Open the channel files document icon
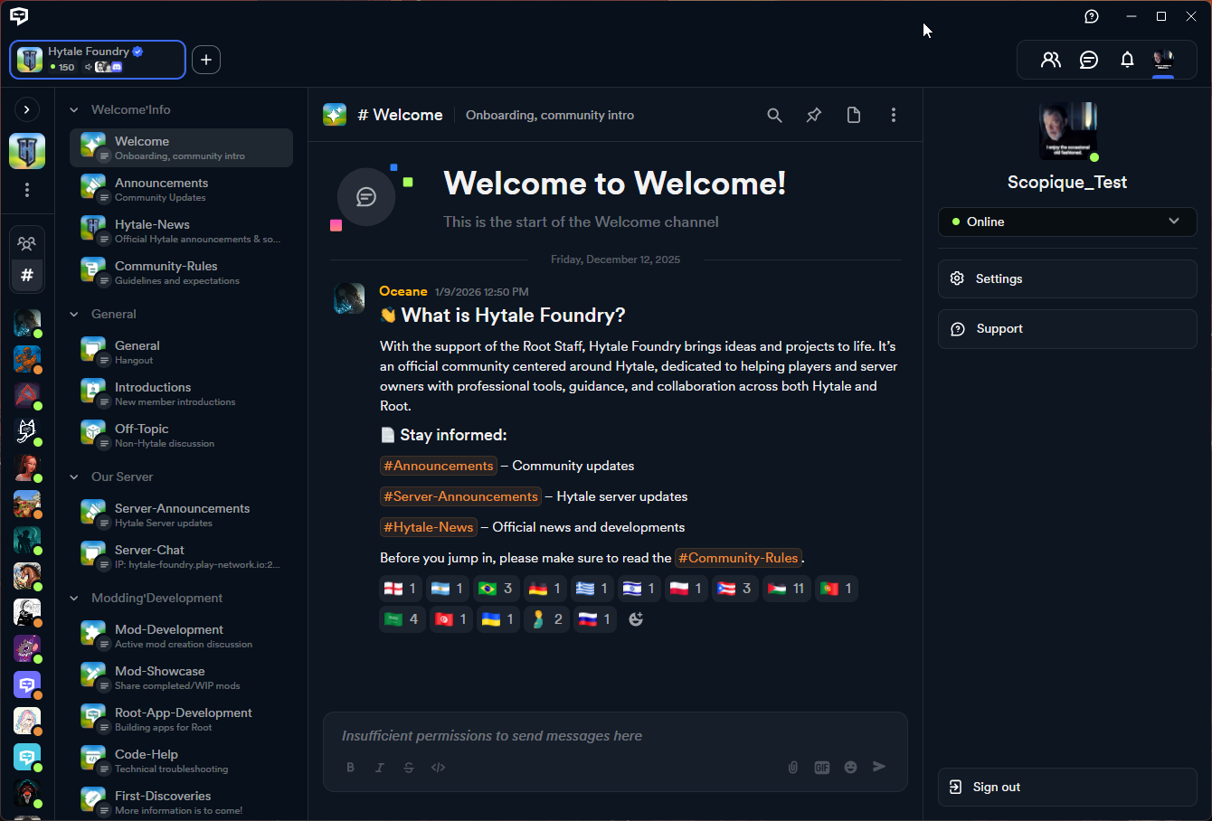The height and width of the screenshot is (821, 1212). pyautogui.click(x=853, y=115)
